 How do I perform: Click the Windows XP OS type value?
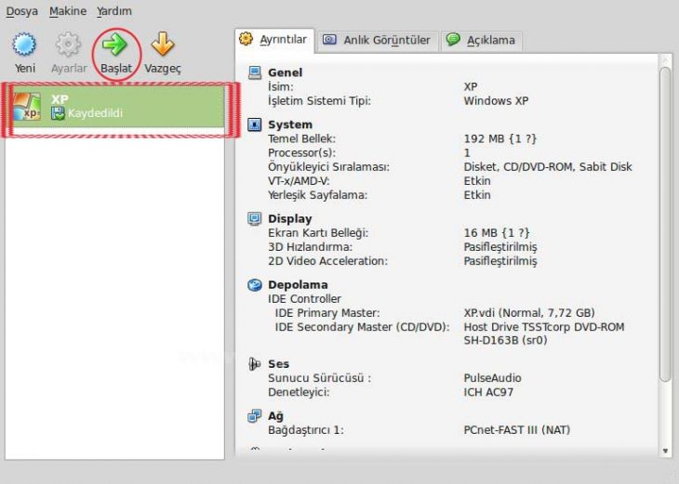coord(496,101)
